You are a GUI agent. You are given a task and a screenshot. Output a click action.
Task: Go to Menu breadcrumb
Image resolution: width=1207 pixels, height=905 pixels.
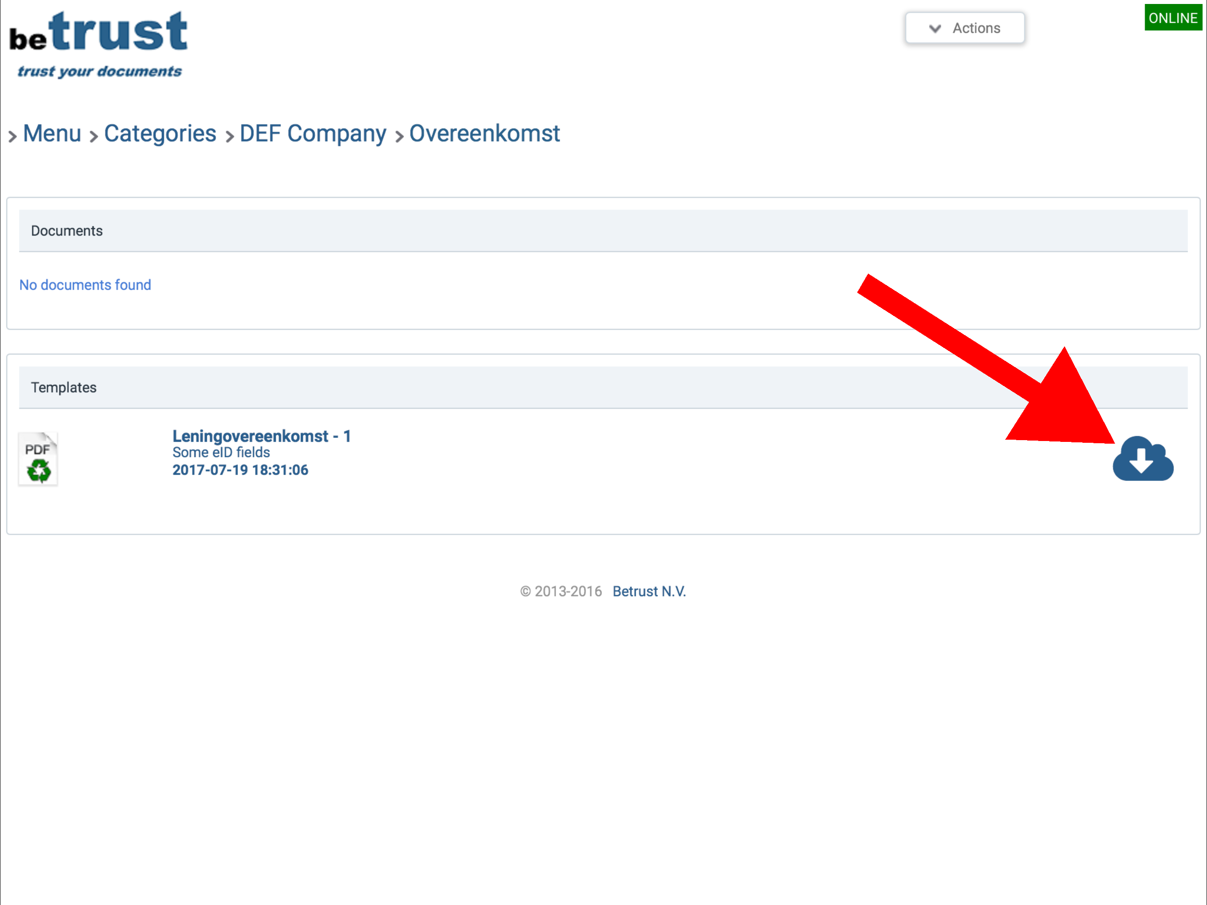53,134
